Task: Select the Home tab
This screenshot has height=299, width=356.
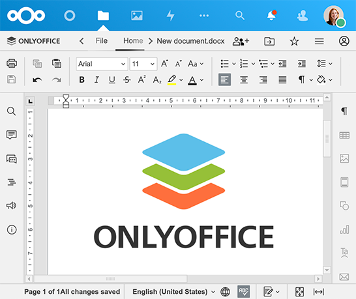Action: click(x=133, y=41)
